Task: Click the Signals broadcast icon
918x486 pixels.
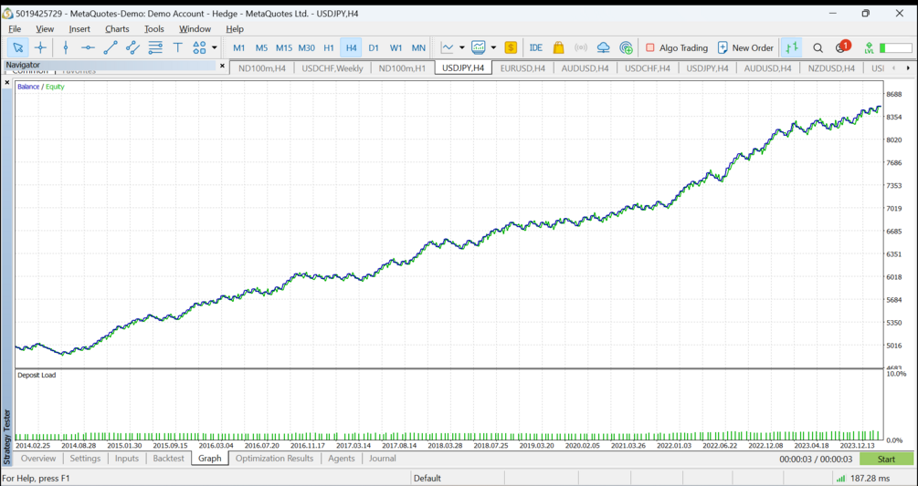Action: pyautogui.click(x=581, y=48)
